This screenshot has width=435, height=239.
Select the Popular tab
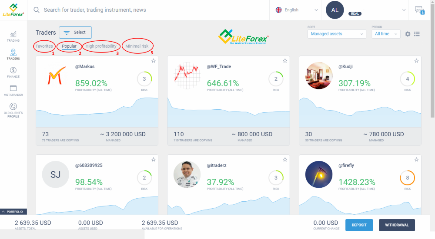tap(69, 46)
